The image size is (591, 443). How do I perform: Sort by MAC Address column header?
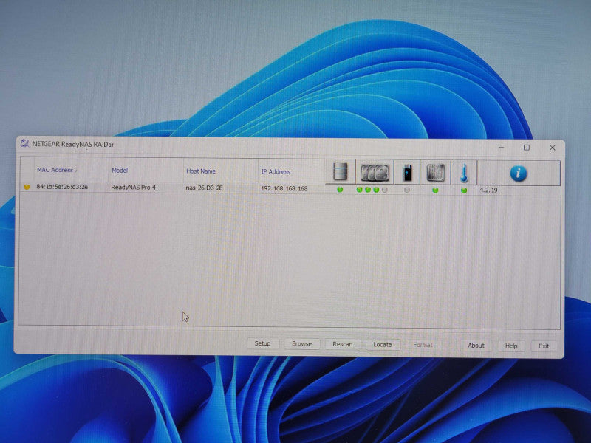click(55, 170)
